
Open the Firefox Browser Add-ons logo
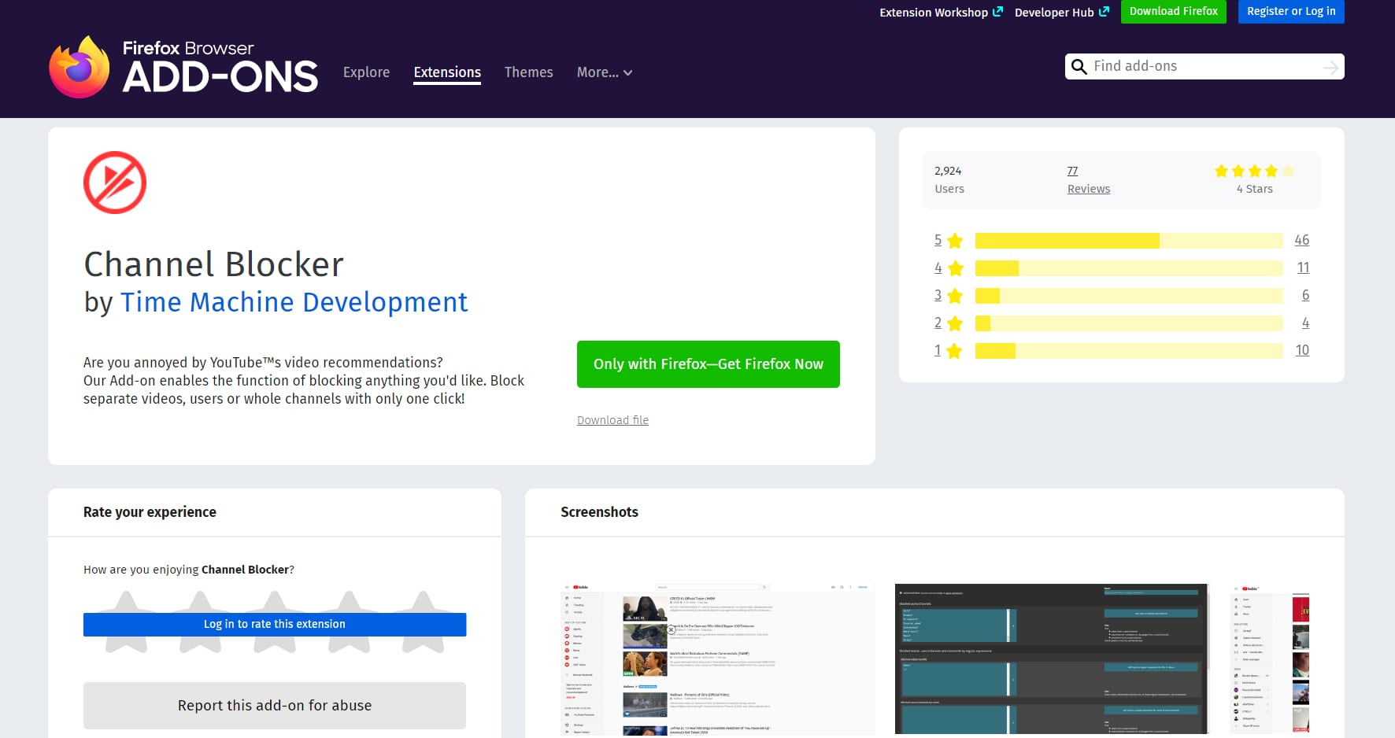click(183, 67)
